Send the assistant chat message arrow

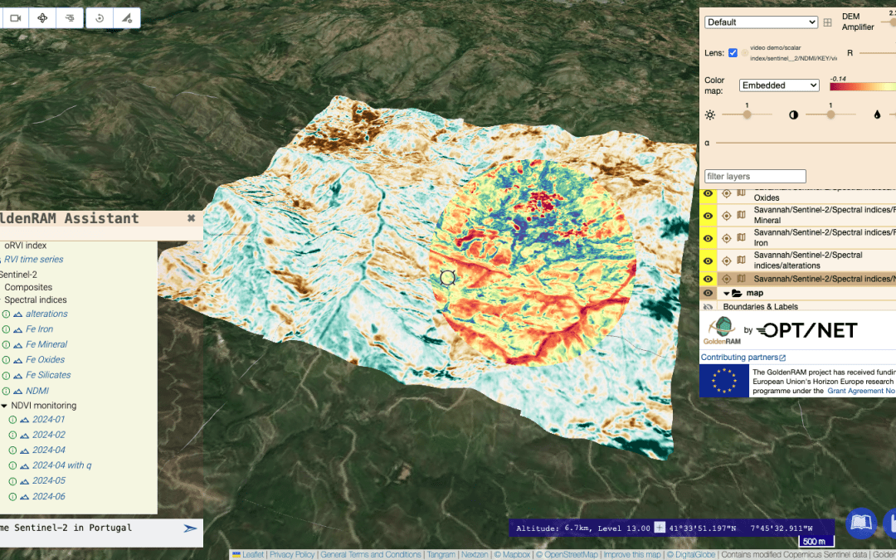click(190, 528)
